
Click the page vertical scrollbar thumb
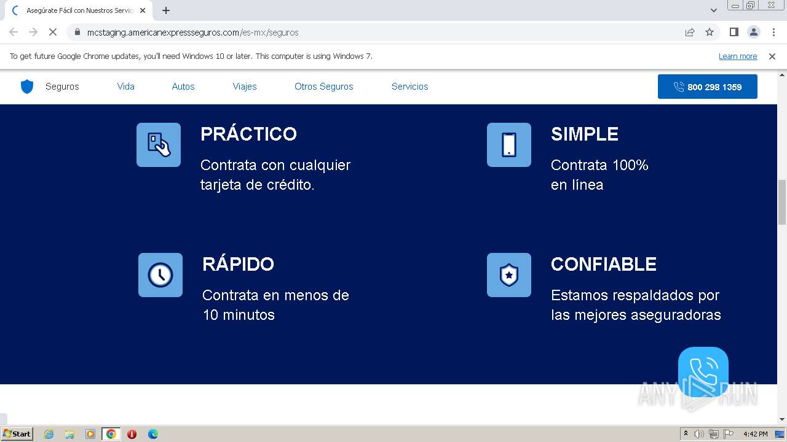782,202
